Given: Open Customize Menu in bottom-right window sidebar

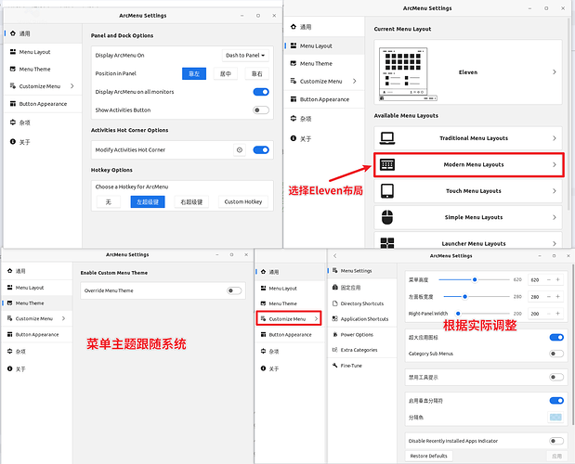Looking at the screenshot, I should pos(289,318).
